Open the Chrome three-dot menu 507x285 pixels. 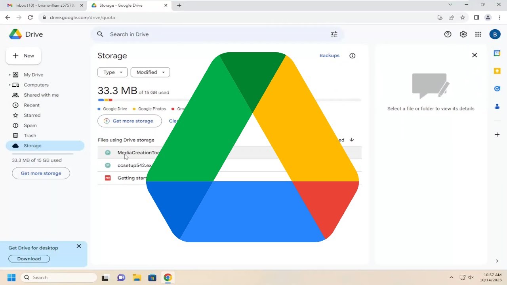[499, 17]
